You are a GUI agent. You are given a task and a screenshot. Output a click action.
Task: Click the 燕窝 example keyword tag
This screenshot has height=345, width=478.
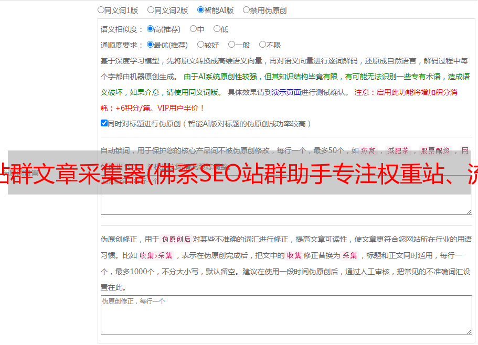click(x=368, y=150)
